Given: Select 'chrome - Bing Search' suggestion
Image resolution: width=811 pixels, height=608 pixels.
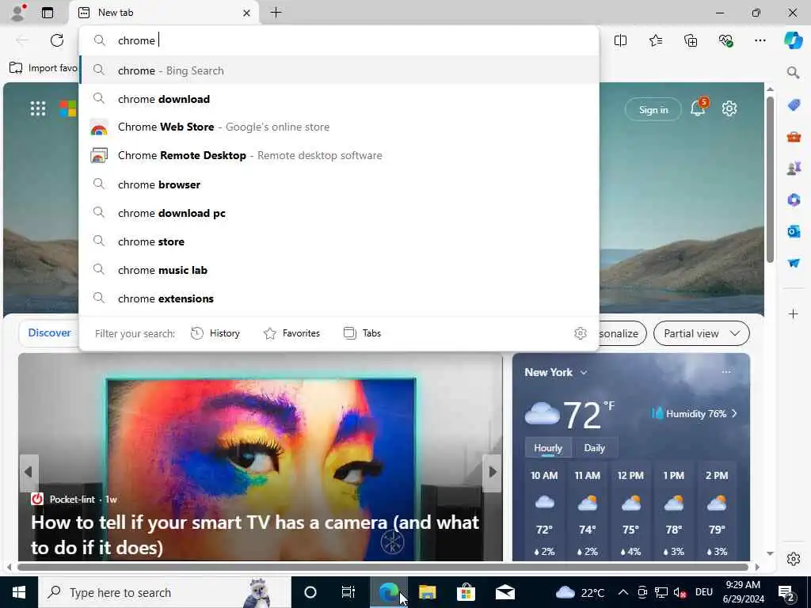Looking at the screenshot, I should [x=339, y=70].
